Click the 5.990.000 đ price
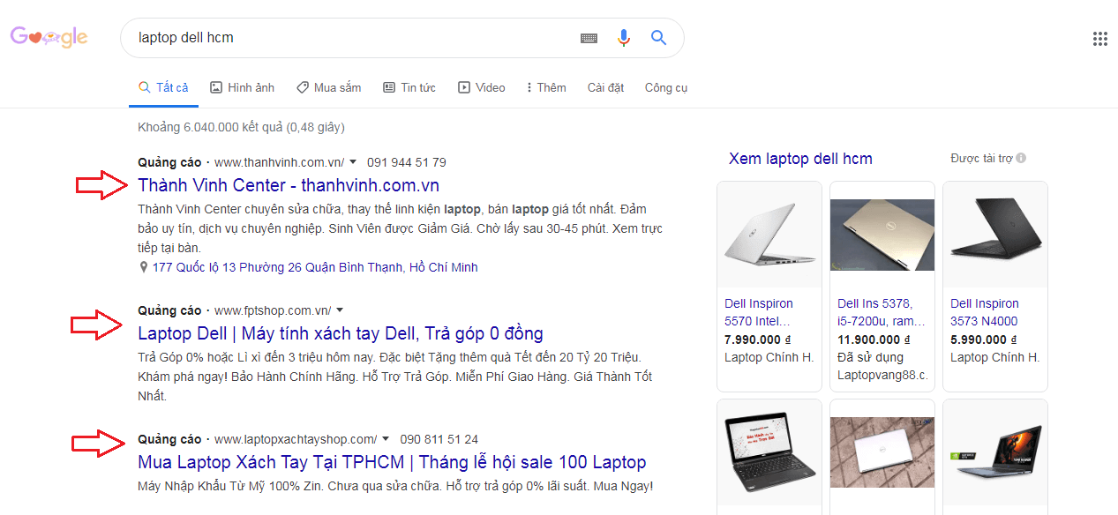 (983, 340)
